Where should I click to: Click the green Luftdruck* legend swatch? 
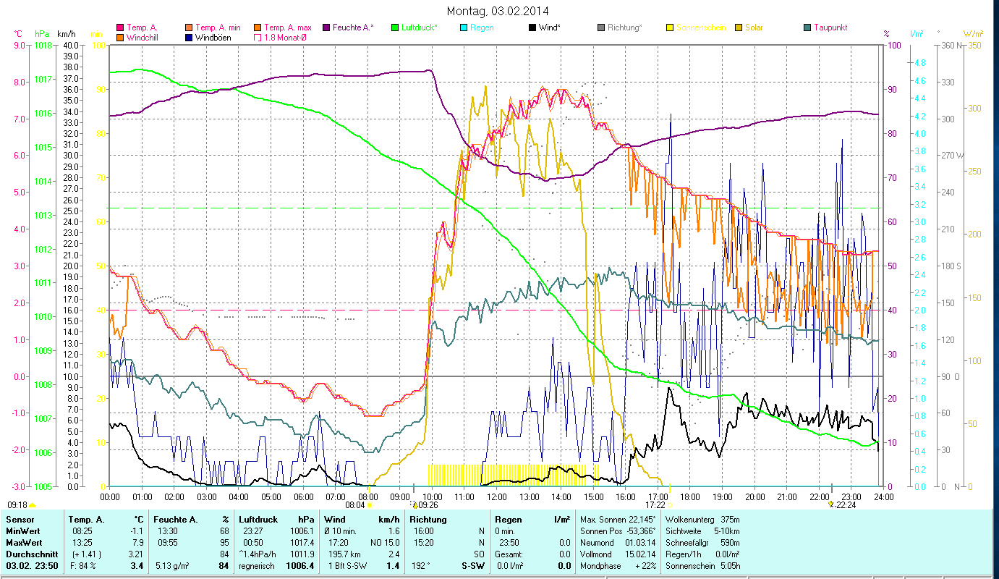(394, 28)
